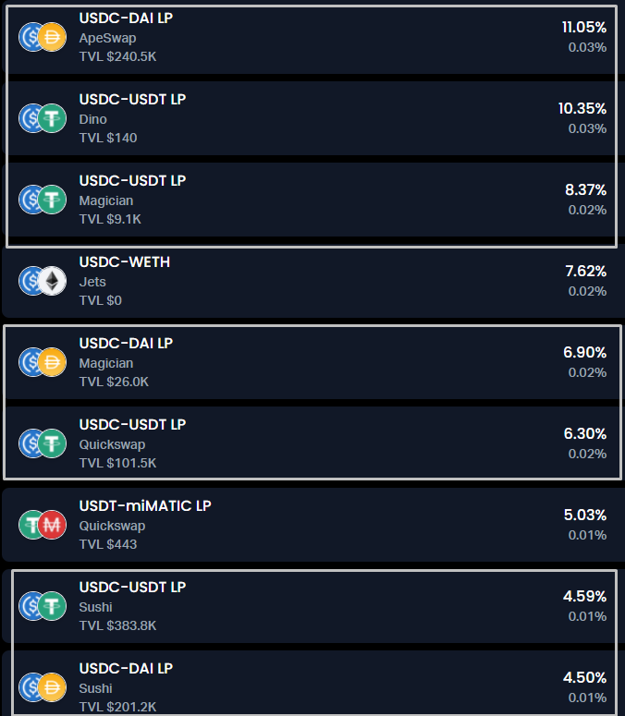The height and width of the screenshot is (716, 625).
Task: Click the Sushi USDC-USDT token pair icon
Action: 43,606
